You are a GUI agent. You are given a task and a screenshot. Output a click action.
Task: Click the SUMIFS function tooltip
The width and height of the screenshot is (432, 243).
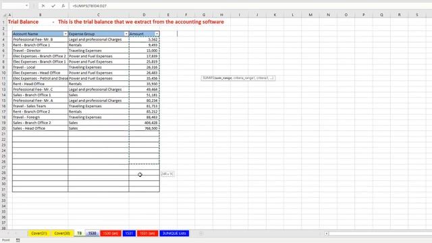click(238, 78)
